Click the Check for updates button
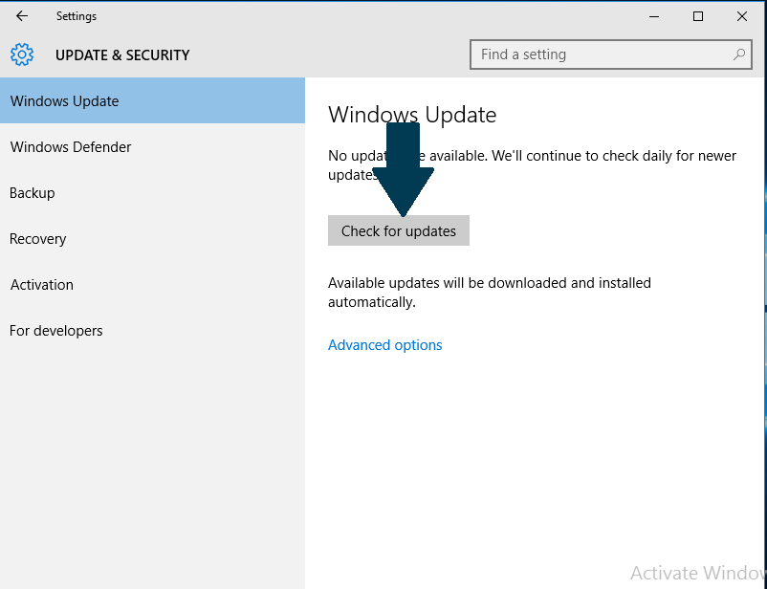767x589 pixels. click(x=399, y=230)
